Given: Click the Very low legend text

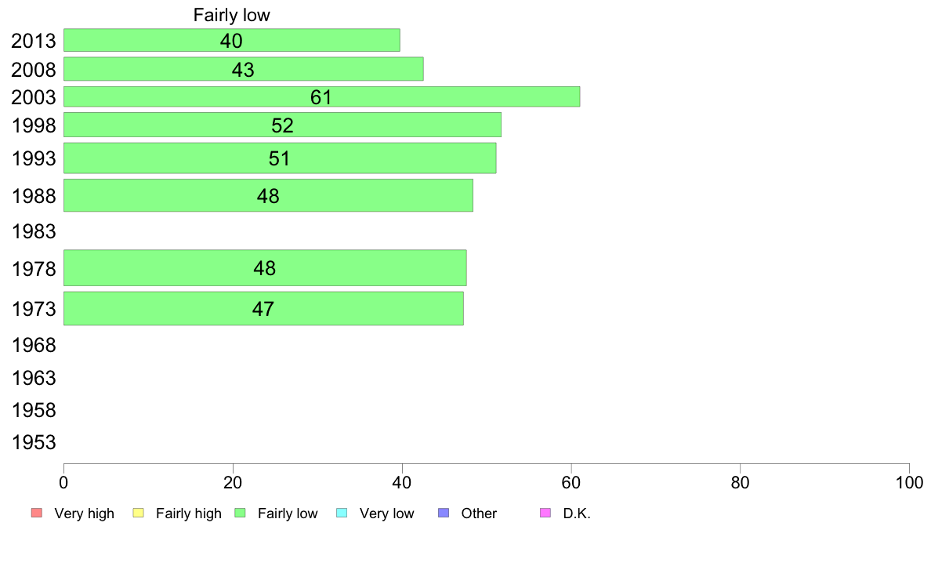Looking at the screenshot, I should click(x=386, y=513).
